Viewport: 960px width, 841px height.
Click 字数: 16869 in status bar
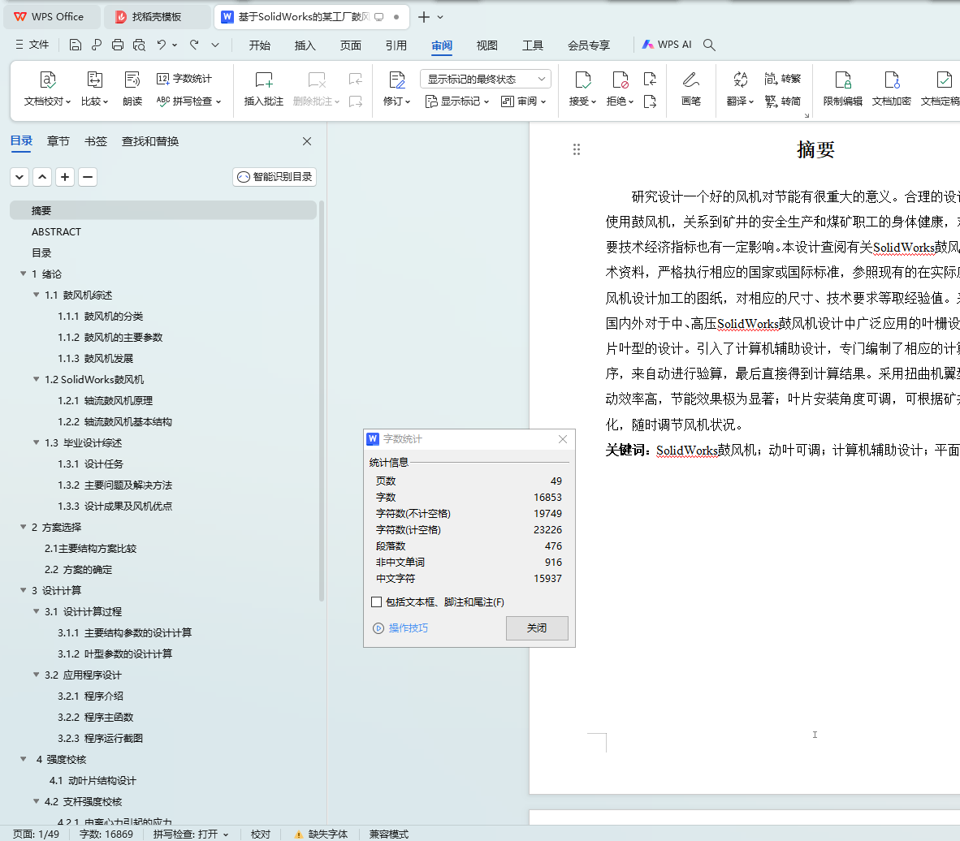[106, 835]
